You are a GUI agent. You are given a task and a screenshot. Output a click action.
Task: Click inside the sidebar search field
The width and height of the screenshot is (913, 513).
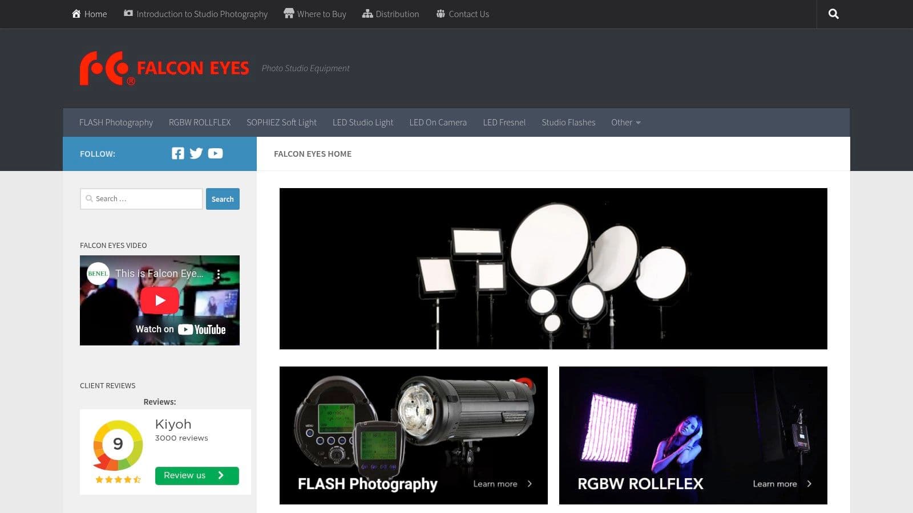pos(141,198)
